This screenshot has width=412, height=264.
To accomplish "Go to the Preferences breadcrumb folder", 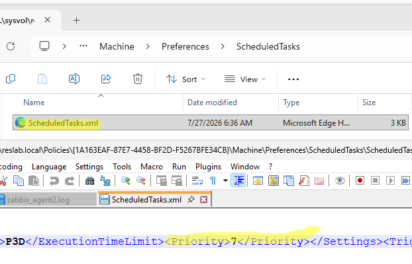I will 185,46.
